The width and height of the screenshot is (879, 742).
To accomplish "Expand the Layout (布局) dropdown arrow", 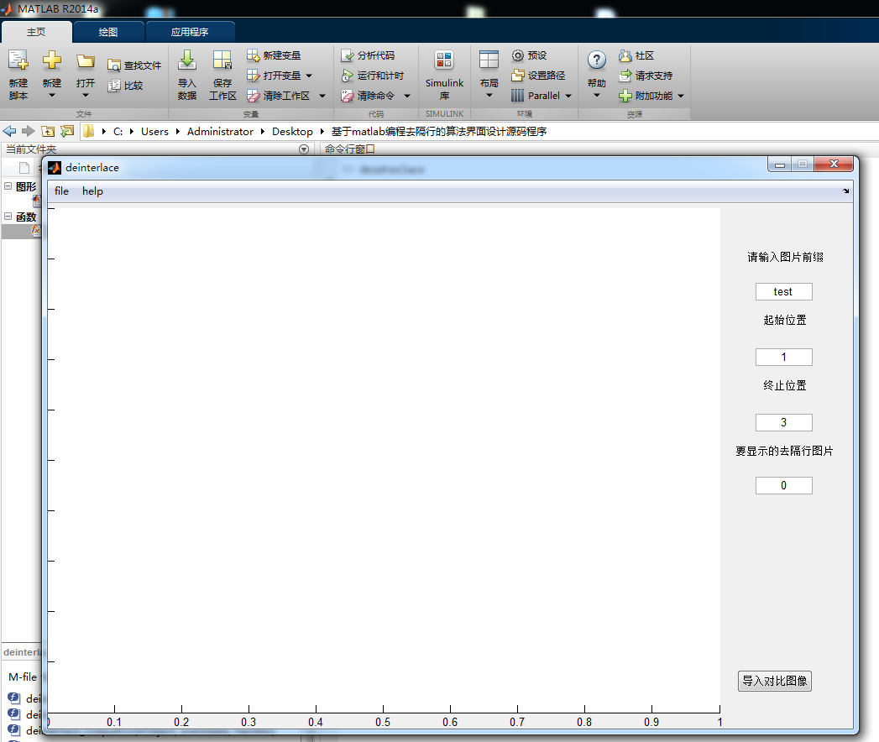I will 489,96.
